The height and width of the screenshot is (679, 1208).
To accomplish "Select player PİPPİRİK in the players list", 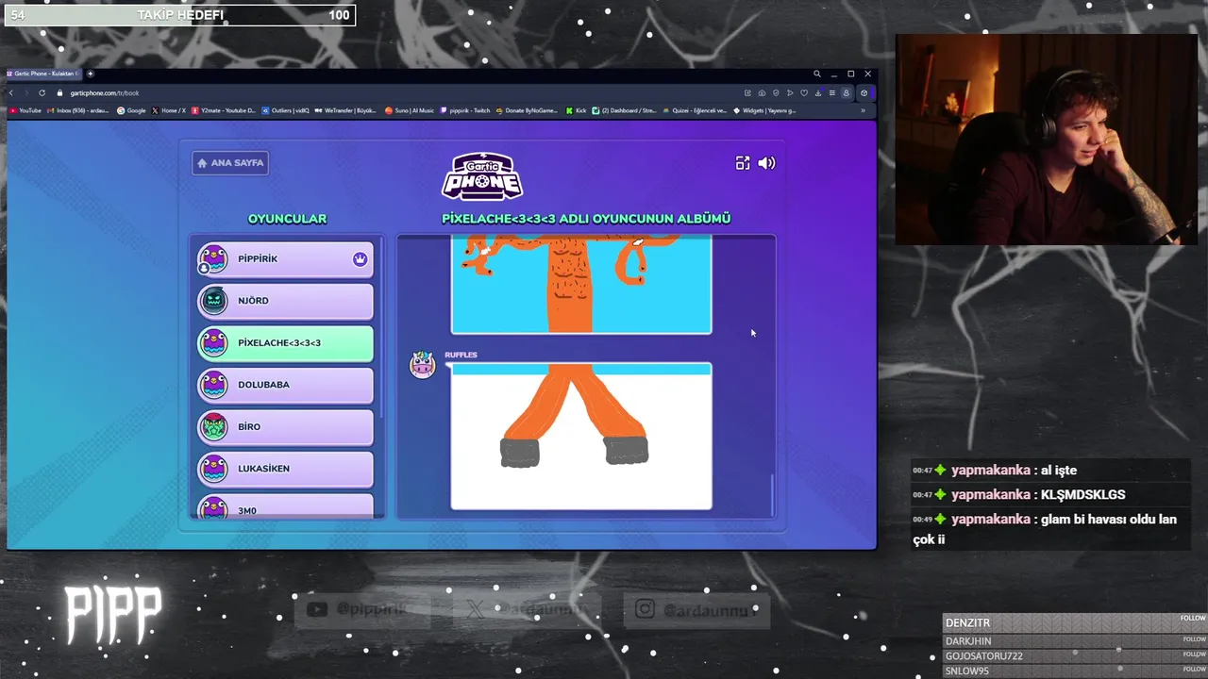I will 285,259.
